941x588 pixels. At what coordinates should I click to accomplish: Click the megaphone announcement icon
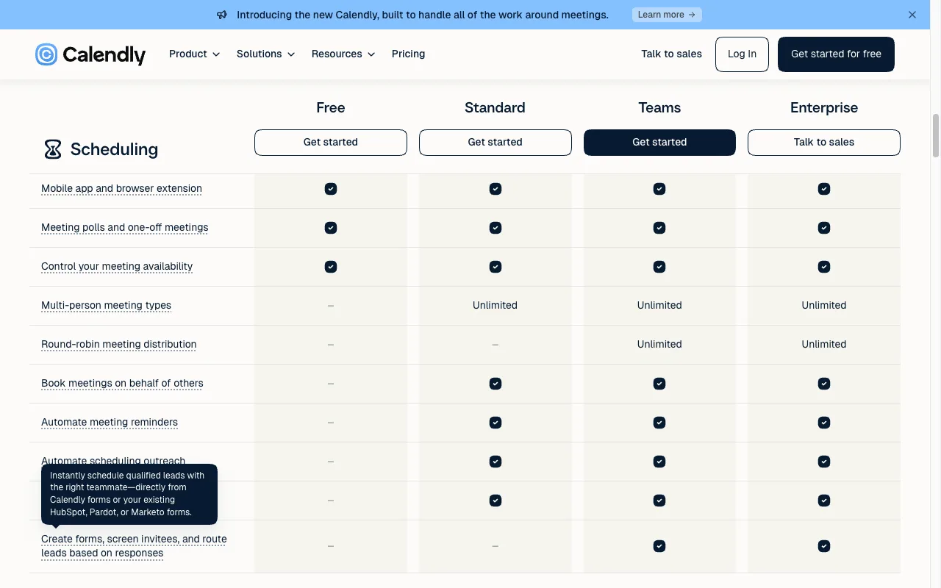222,15
